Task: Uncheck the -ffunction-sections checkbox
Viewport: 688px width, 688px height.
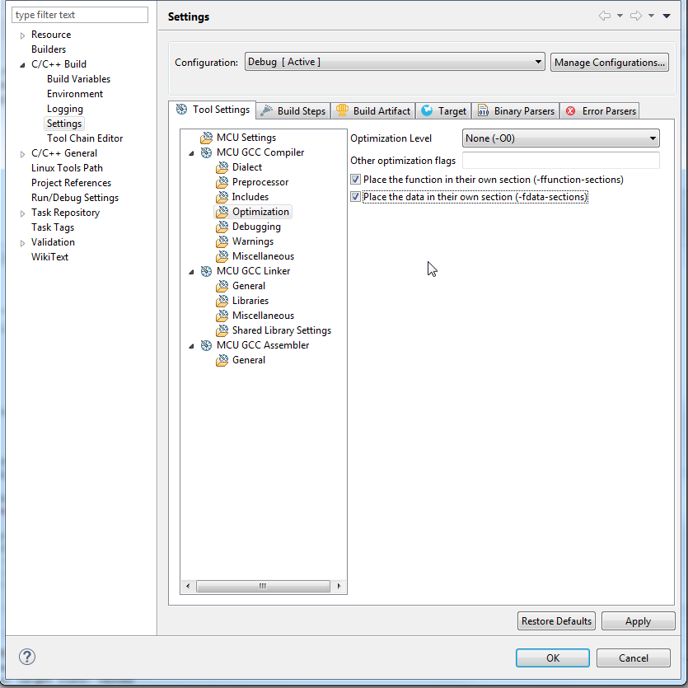Action: (356, 180)
